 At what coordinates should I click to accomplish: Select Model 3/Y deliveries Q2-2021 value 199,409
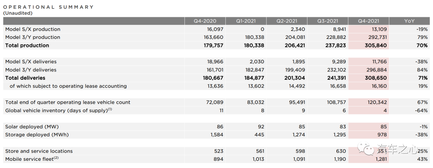point(295,70)
